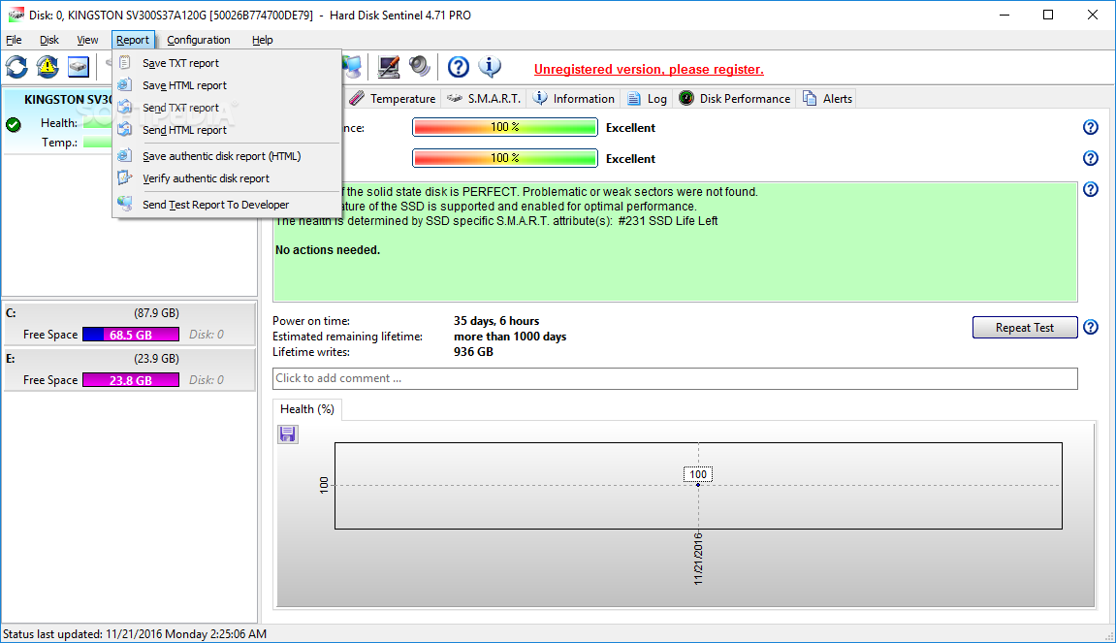The image size is (1116, 643).
Task: Select Send TXT report menu entry
Action: pyautogui.click(x=227, y=108)
